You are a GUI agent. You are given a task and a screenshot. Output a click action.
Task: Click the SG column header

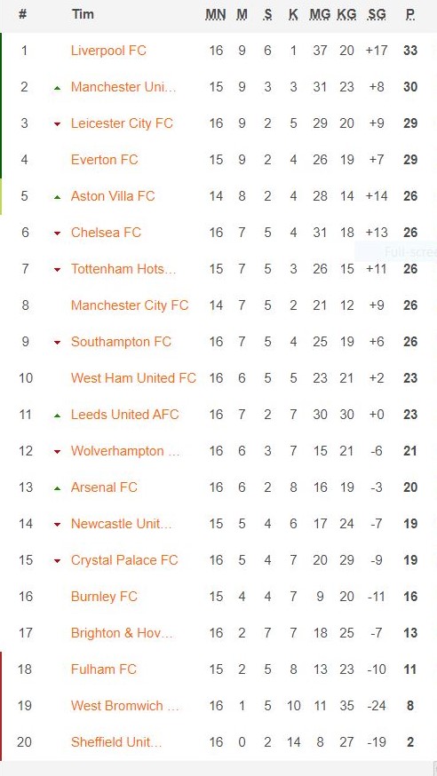(x=377, y=14)
